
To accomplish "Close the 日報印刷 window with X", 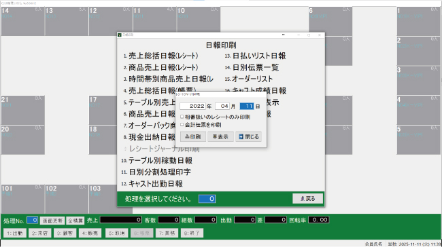I will pos(320,35).
